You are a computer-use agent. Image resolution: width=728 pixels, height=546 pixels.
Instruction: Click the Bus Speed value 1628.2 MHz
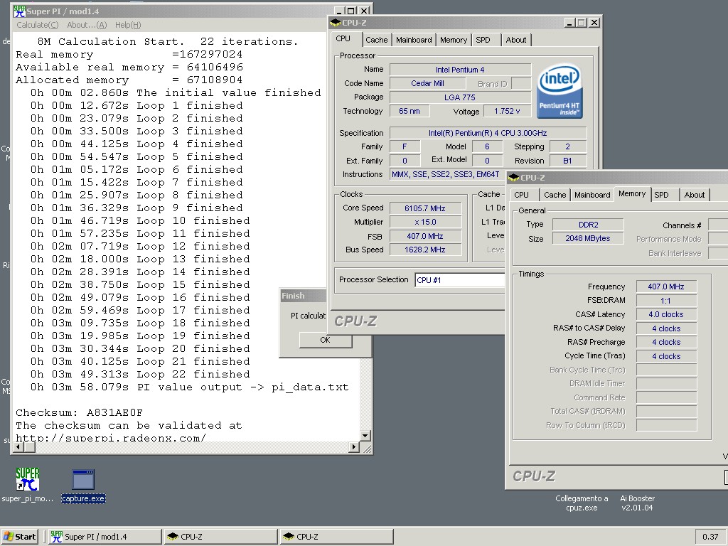tap(425, 250)
